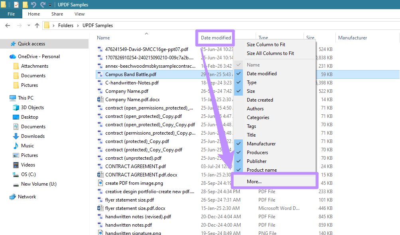Click the image icon of create PDF from image.png
The height and width of the screenshot is (235, 400).
[x=100, y=183]
